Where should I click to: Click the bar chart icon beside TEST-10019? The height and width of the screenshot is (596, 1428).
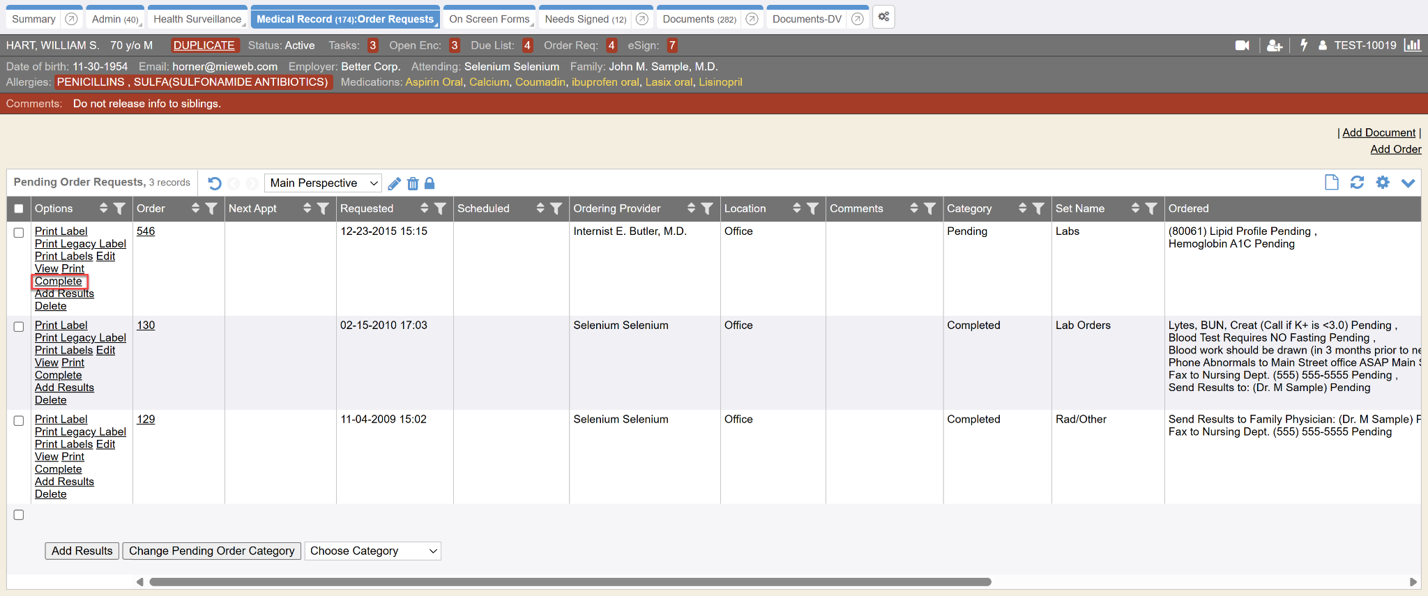pos(1412,45)
